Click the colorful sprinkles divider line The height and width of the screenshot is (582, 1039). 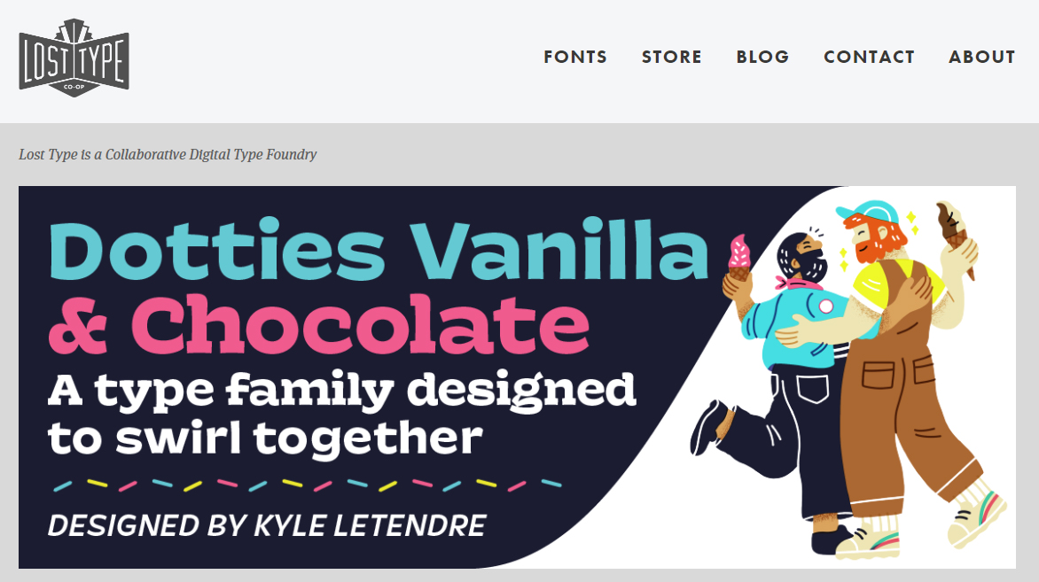307,485
